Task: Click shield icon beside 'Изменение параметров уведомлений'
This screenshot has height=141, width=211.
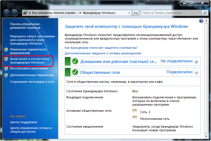Action: [x=6, y=50]
